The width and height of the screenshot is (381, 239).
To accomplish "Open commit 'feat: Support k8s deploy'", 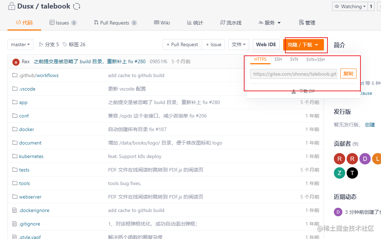I will point(135,157).
